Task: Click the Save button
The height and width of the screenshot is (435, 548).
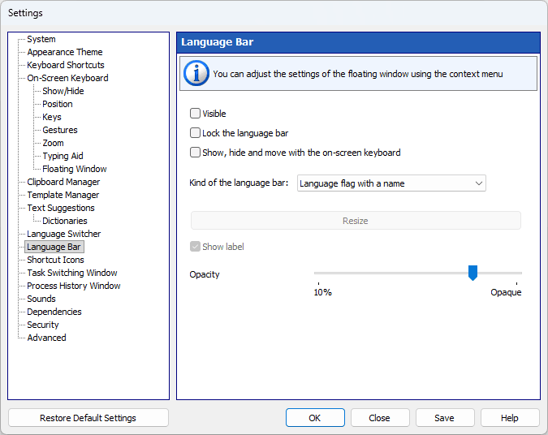Action: 445,418
